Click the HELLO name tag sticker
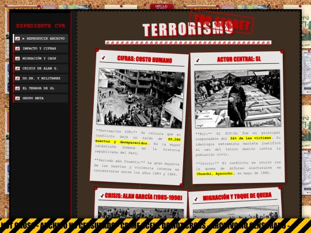This screenshot has width=311, height=233. [162, 6]
